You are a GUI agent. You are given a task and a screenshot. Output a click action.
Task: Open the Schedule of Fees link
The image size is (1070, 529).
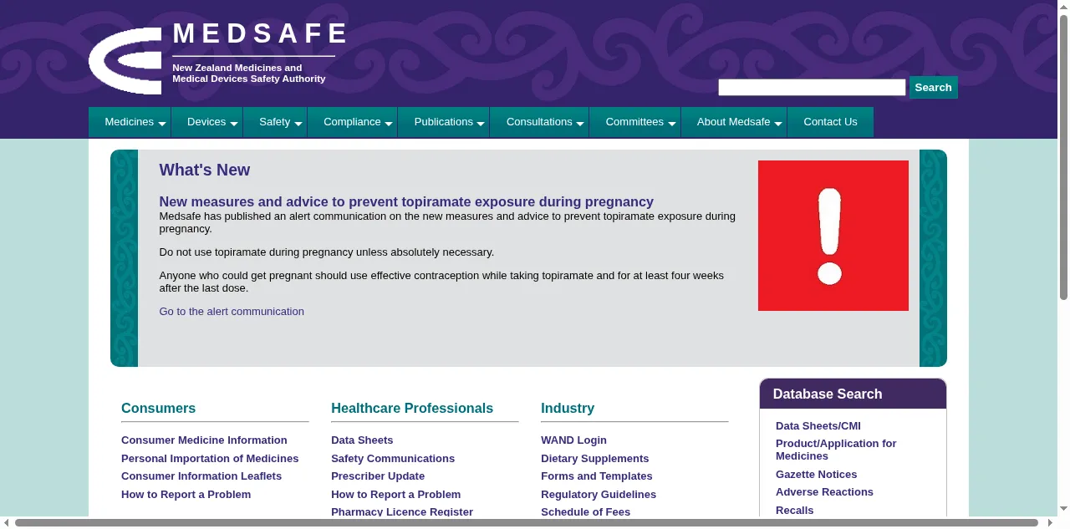585,511
